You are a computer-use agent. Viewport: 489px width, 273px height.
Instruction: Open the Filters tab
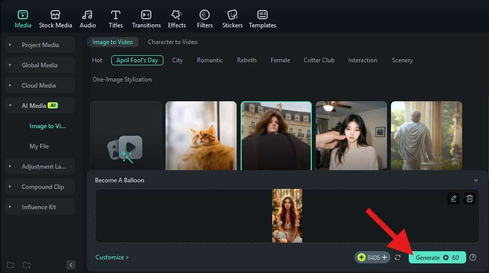(x=205, y=19)
